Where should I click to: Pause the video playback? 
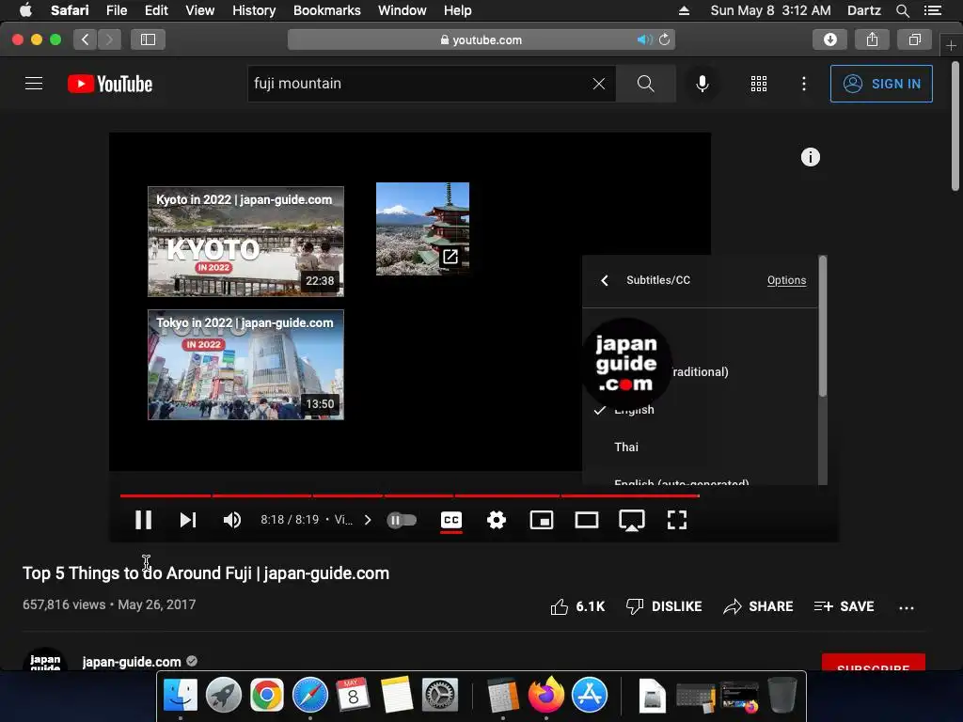pyautogui.click(x=143, y=520)
